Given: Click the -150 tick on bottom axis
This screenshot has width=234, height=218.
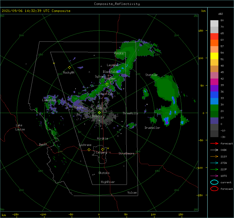Looking at the screenshot, I should (x=16, y=214).
